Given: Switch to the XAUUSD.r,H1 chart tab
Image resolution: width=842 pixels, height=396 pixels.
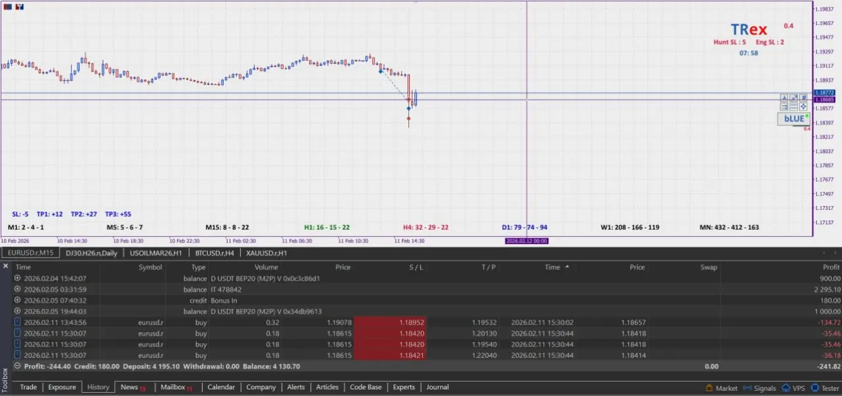Looking at the screenshot, I should [x=267, y=253].
